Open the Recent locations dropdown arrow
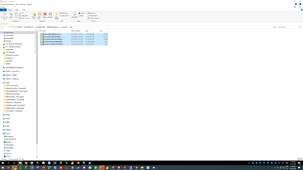Image resolution: width=303 pixels, height=170 pixels. pyautogui.click(x=8, y=27)
